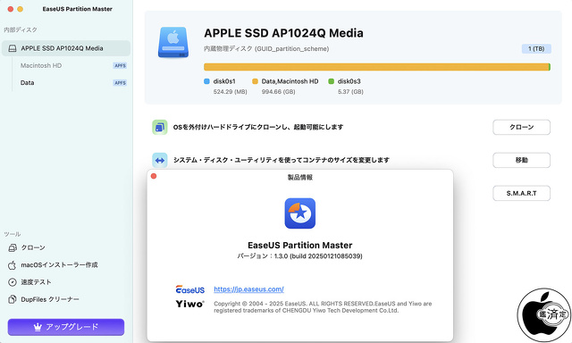Screen dimensions: 572x343
Task: Click the disk drive icon in sidebar
Action: pos(13,48)
